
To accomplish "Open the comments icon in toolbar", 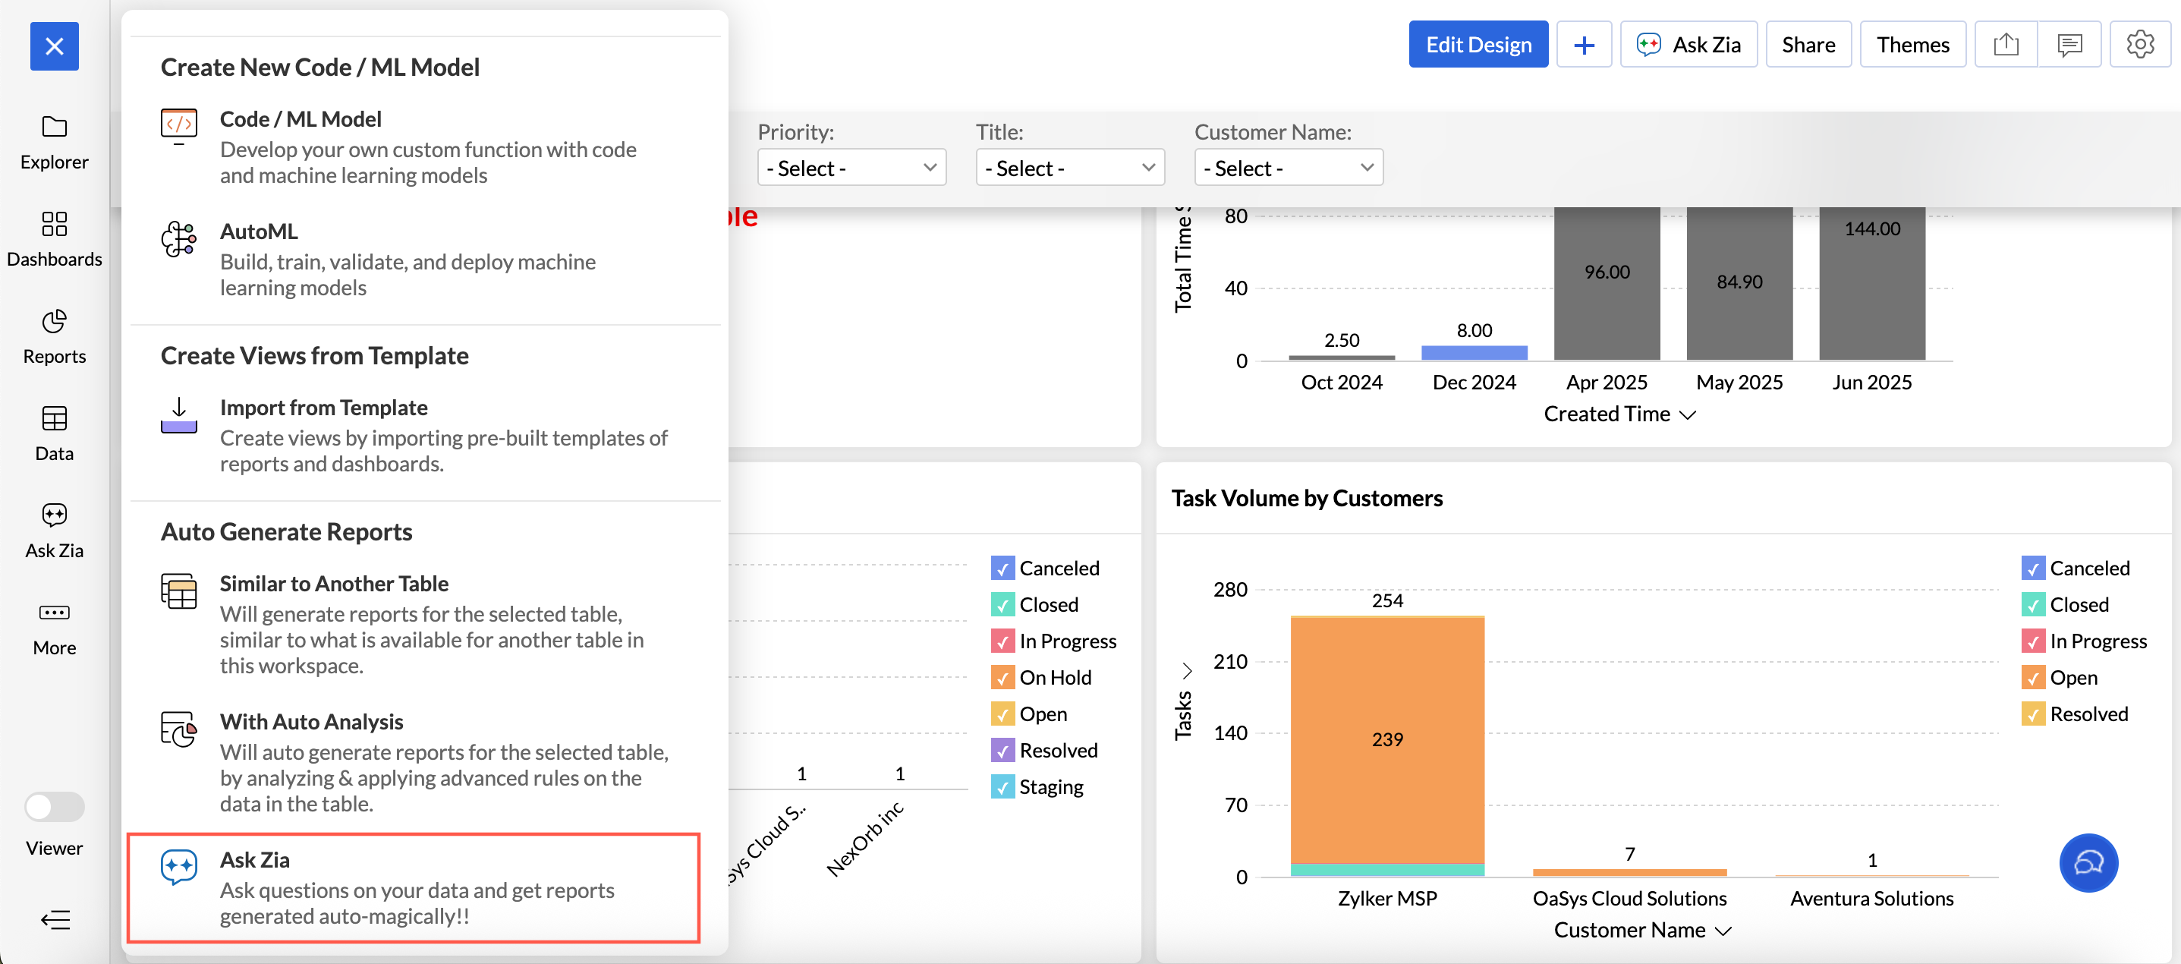I will [2069, 44].
